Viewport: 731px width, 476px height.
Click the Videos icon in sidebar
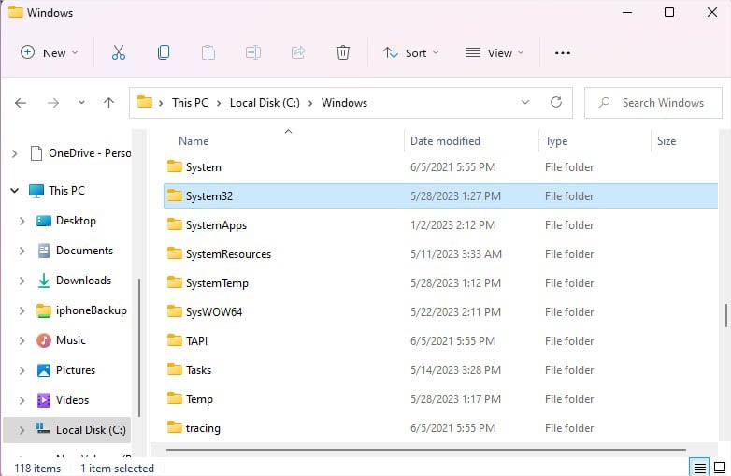[x=44, y=400]
